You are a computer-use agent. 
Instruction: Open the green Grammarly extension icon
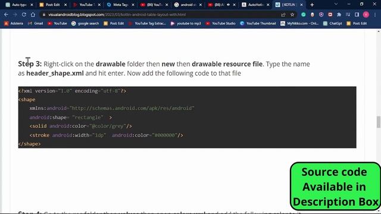coord(304,14)
